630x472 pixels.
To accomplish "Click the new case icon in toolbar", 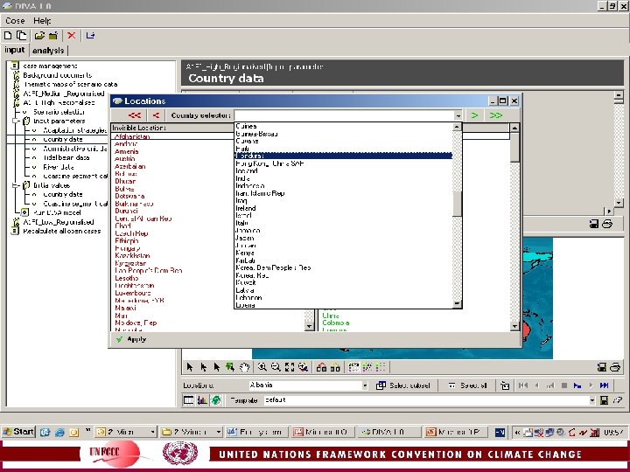I will [8, 36].
